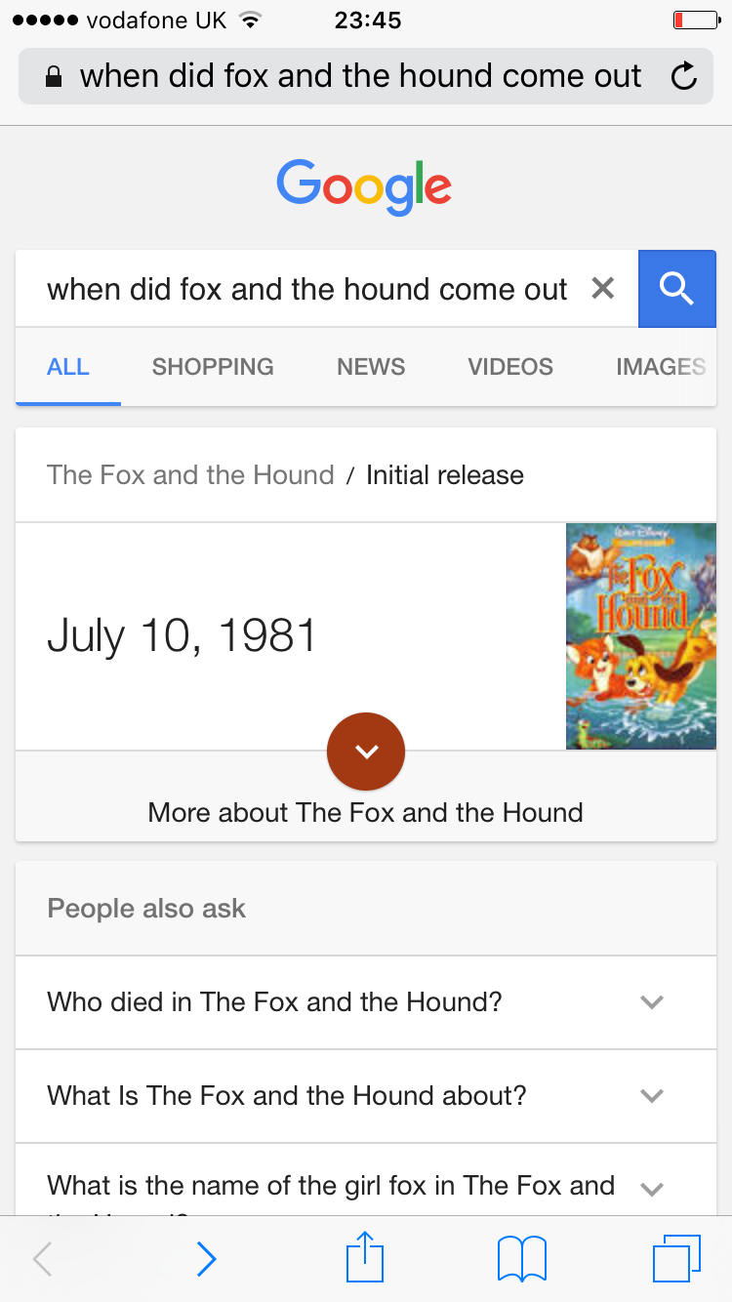Image resolution: width=732 pixels, height=1302 pixels.
Task: Expand "Who died in The Fox and the Hound?"
Action: 651,1002
